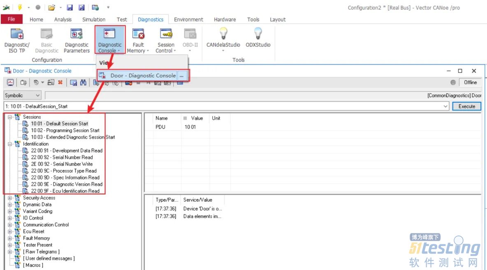Open the Session Control dropdown arrow
487x270 pixels.
coord(174,51)
